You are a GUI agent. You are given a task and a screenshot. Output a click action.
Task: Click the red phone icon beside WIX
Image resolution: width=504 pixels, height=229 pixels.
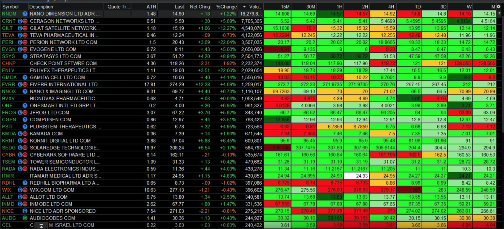pos(25,190)
